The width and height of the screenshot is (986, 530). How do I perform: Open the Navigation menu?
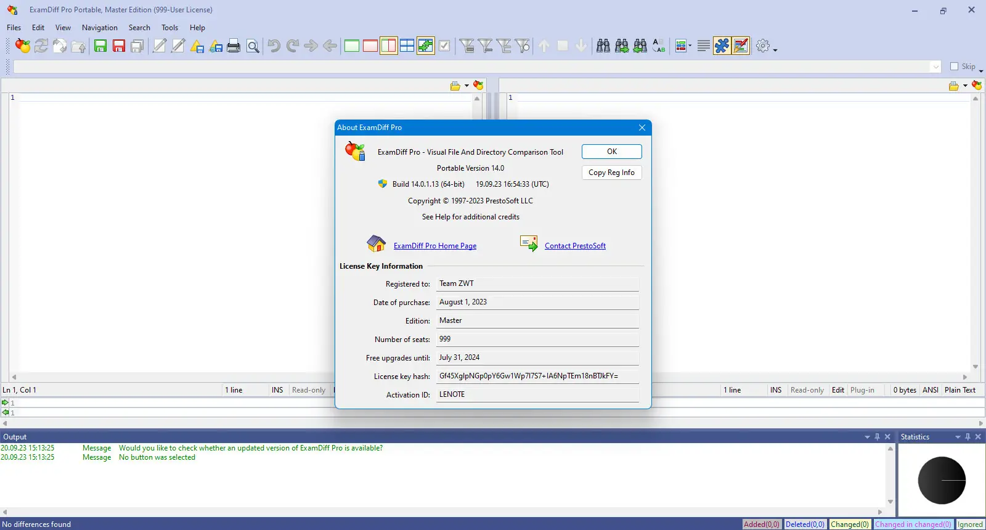99,28
